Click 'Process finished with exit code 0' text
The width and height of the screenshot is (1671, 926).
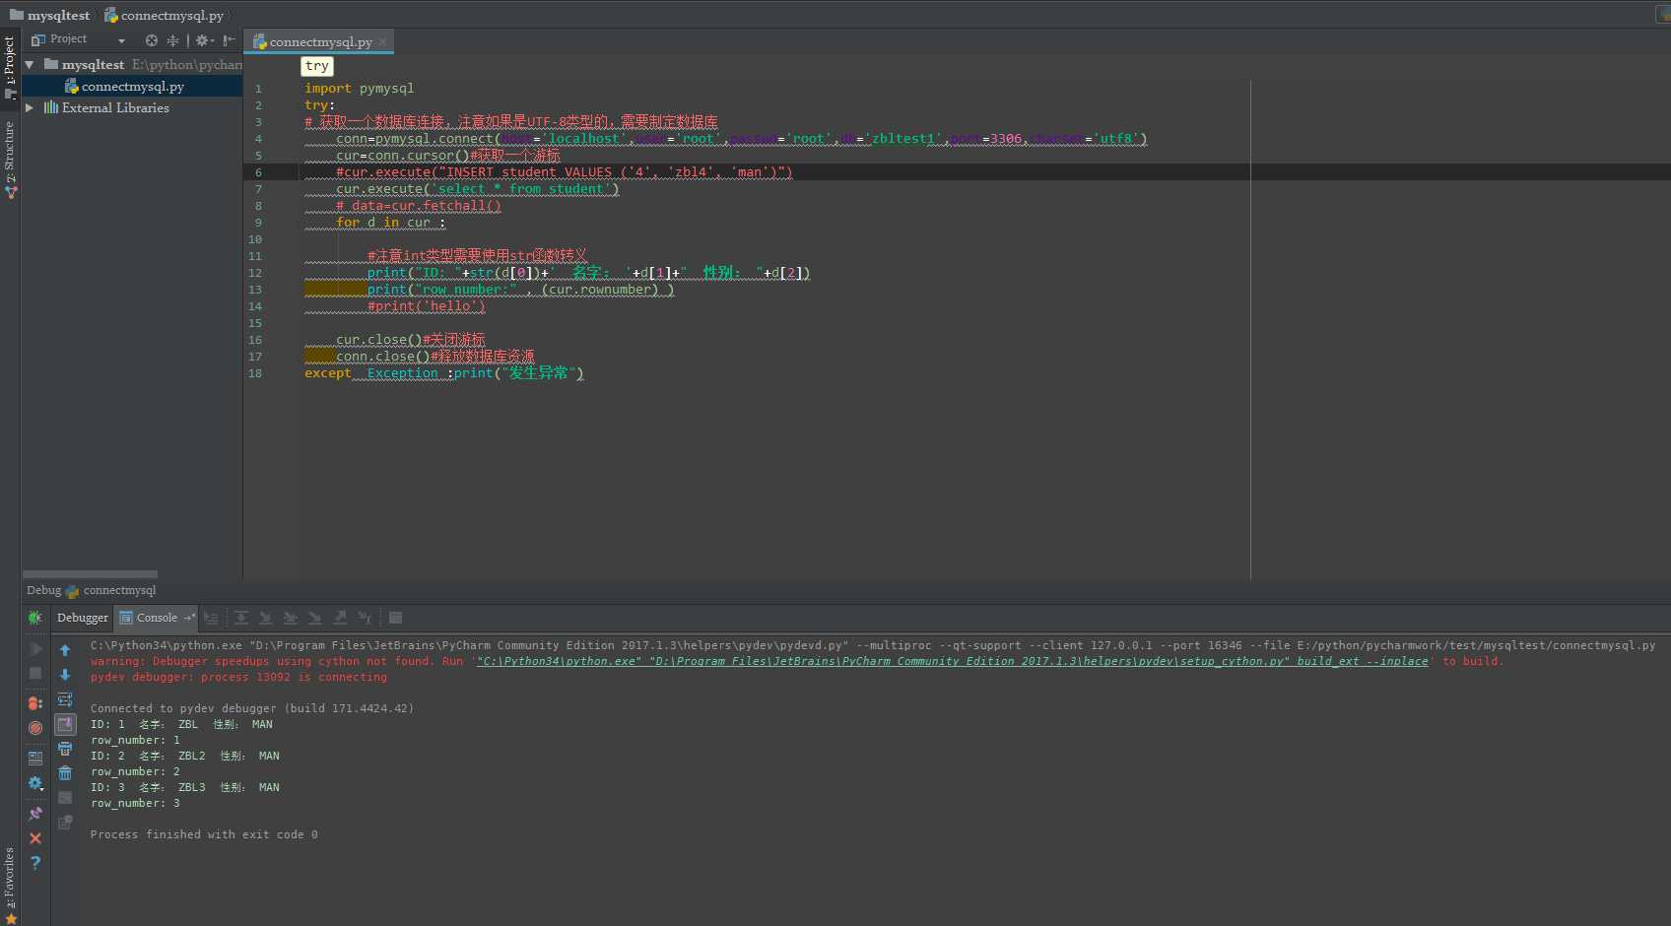(x=204, y=835)
